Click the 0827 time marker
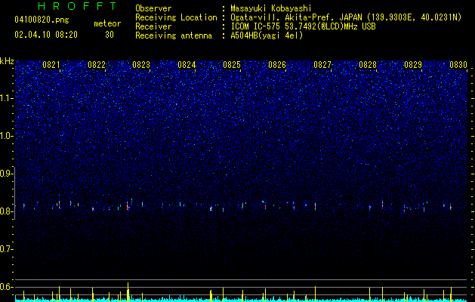The height and width of the screenshot is (302, 475). tap(322, 65)
